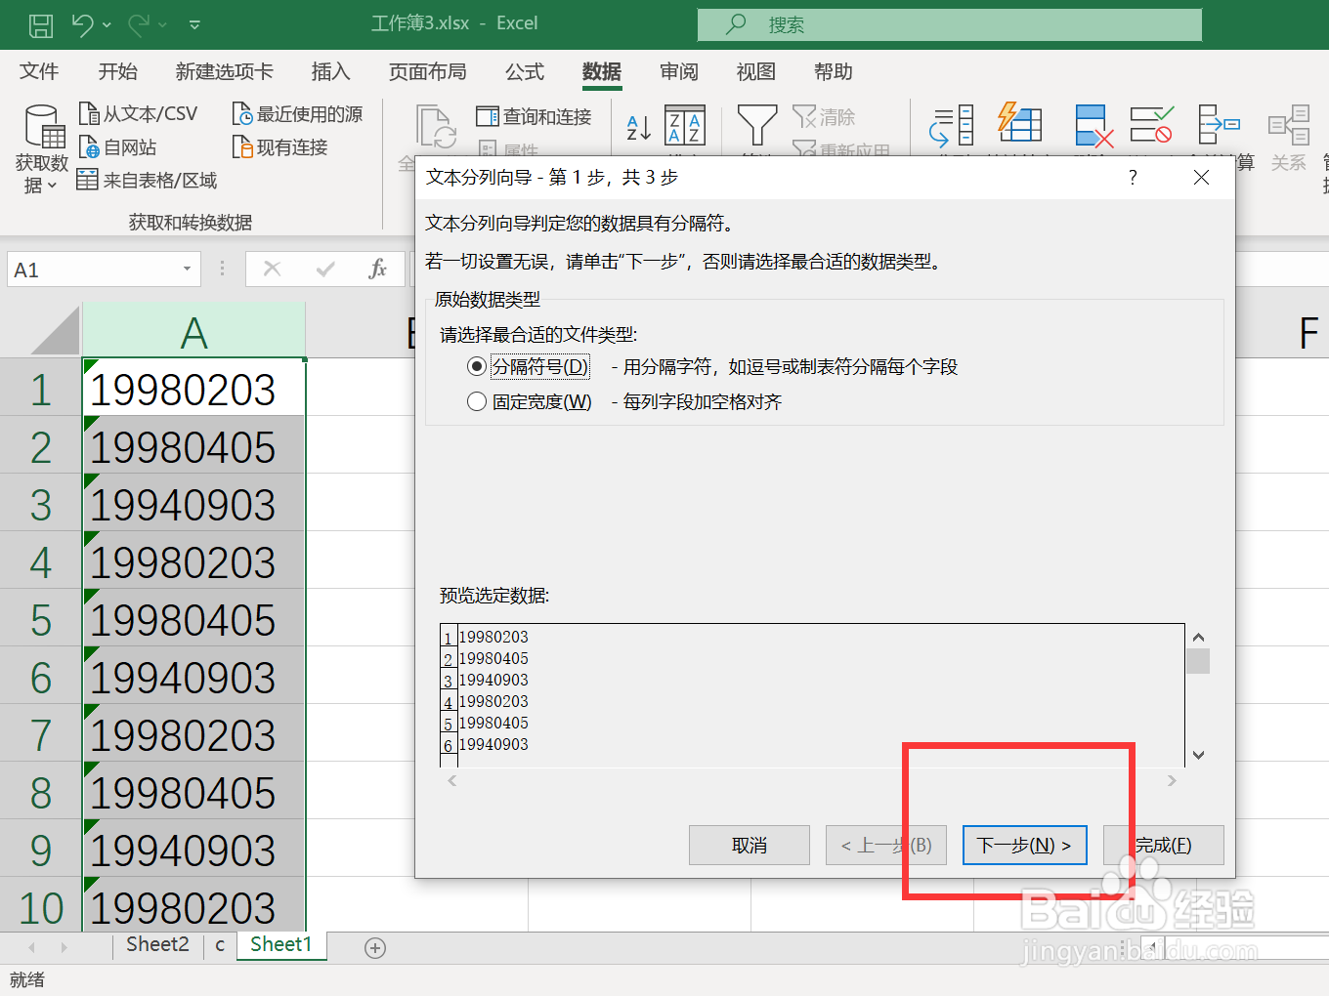Click the Flash Fill lightning icon

pyautogui.click(x=1019, y=124)
